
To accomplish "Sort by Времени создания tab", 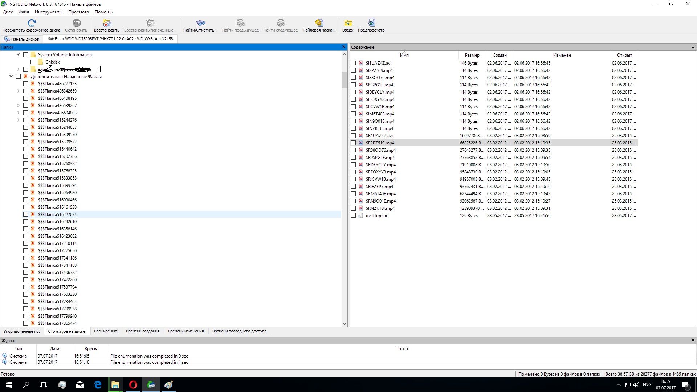I will click(x=143, y=331).
